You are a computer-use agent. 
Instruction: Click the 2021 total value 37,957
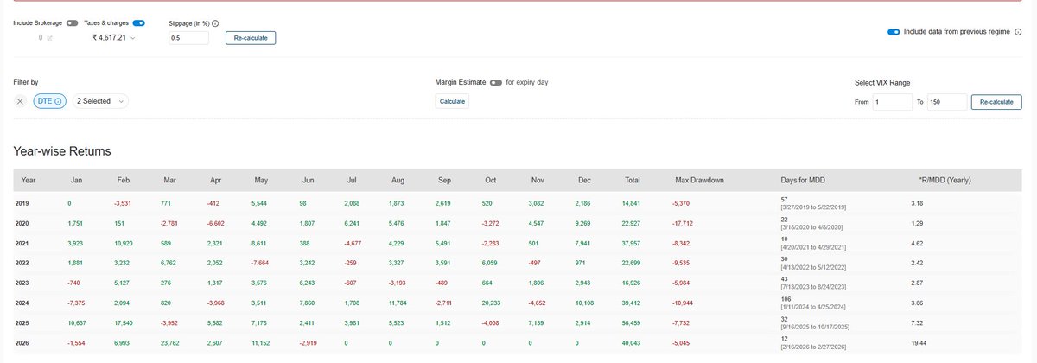click(x=633, y=244)
